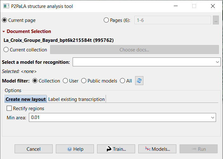Cancel the structure analysis dialog
This screenshot has width=223, height=159.
[x=34, y=149]
